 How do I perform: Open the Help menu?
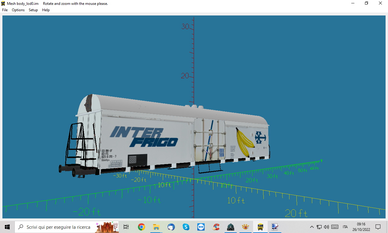[x=46, y=10]
